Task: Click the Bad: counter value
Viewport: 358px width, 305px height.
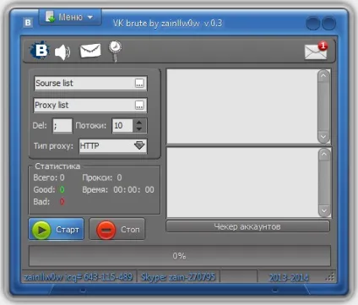Action: tap(62, 202)
